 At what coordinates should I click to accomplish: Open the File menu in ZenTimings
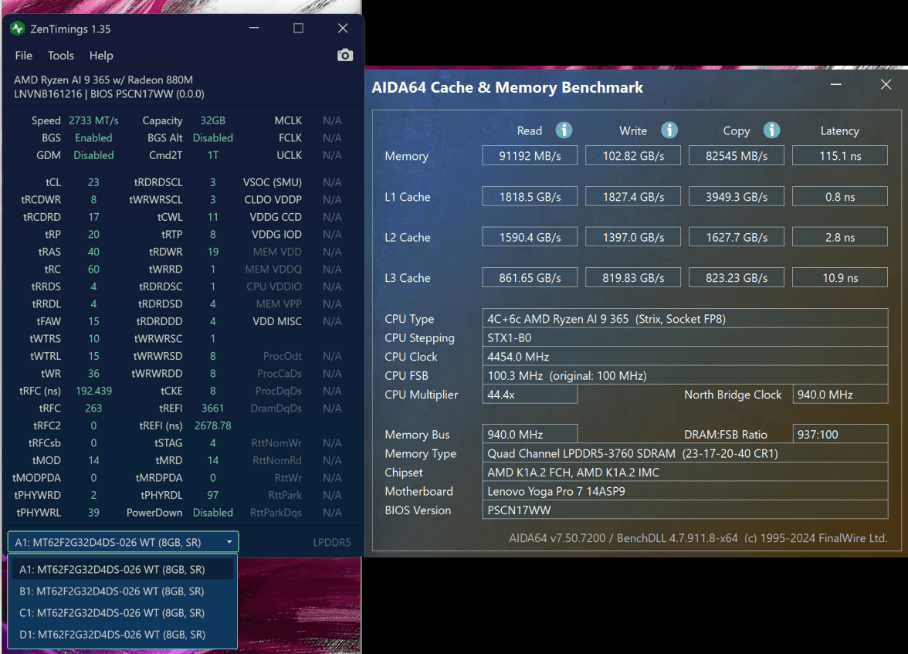point(23,56)
